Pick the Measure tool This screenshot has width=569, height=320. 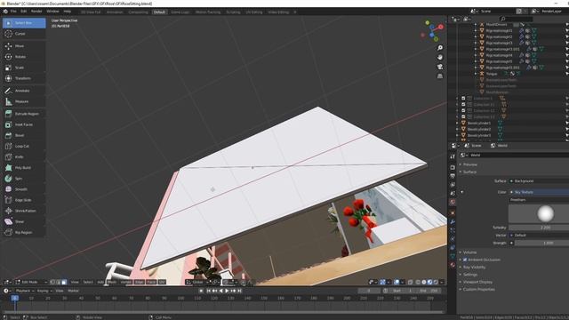(24, 101)
